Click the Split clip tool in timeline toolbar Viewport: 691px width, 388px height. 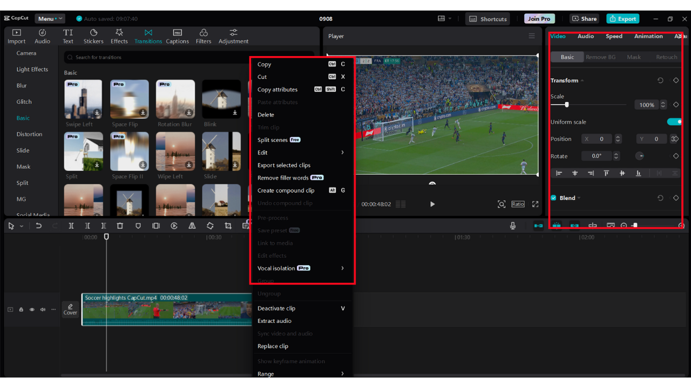71,226
